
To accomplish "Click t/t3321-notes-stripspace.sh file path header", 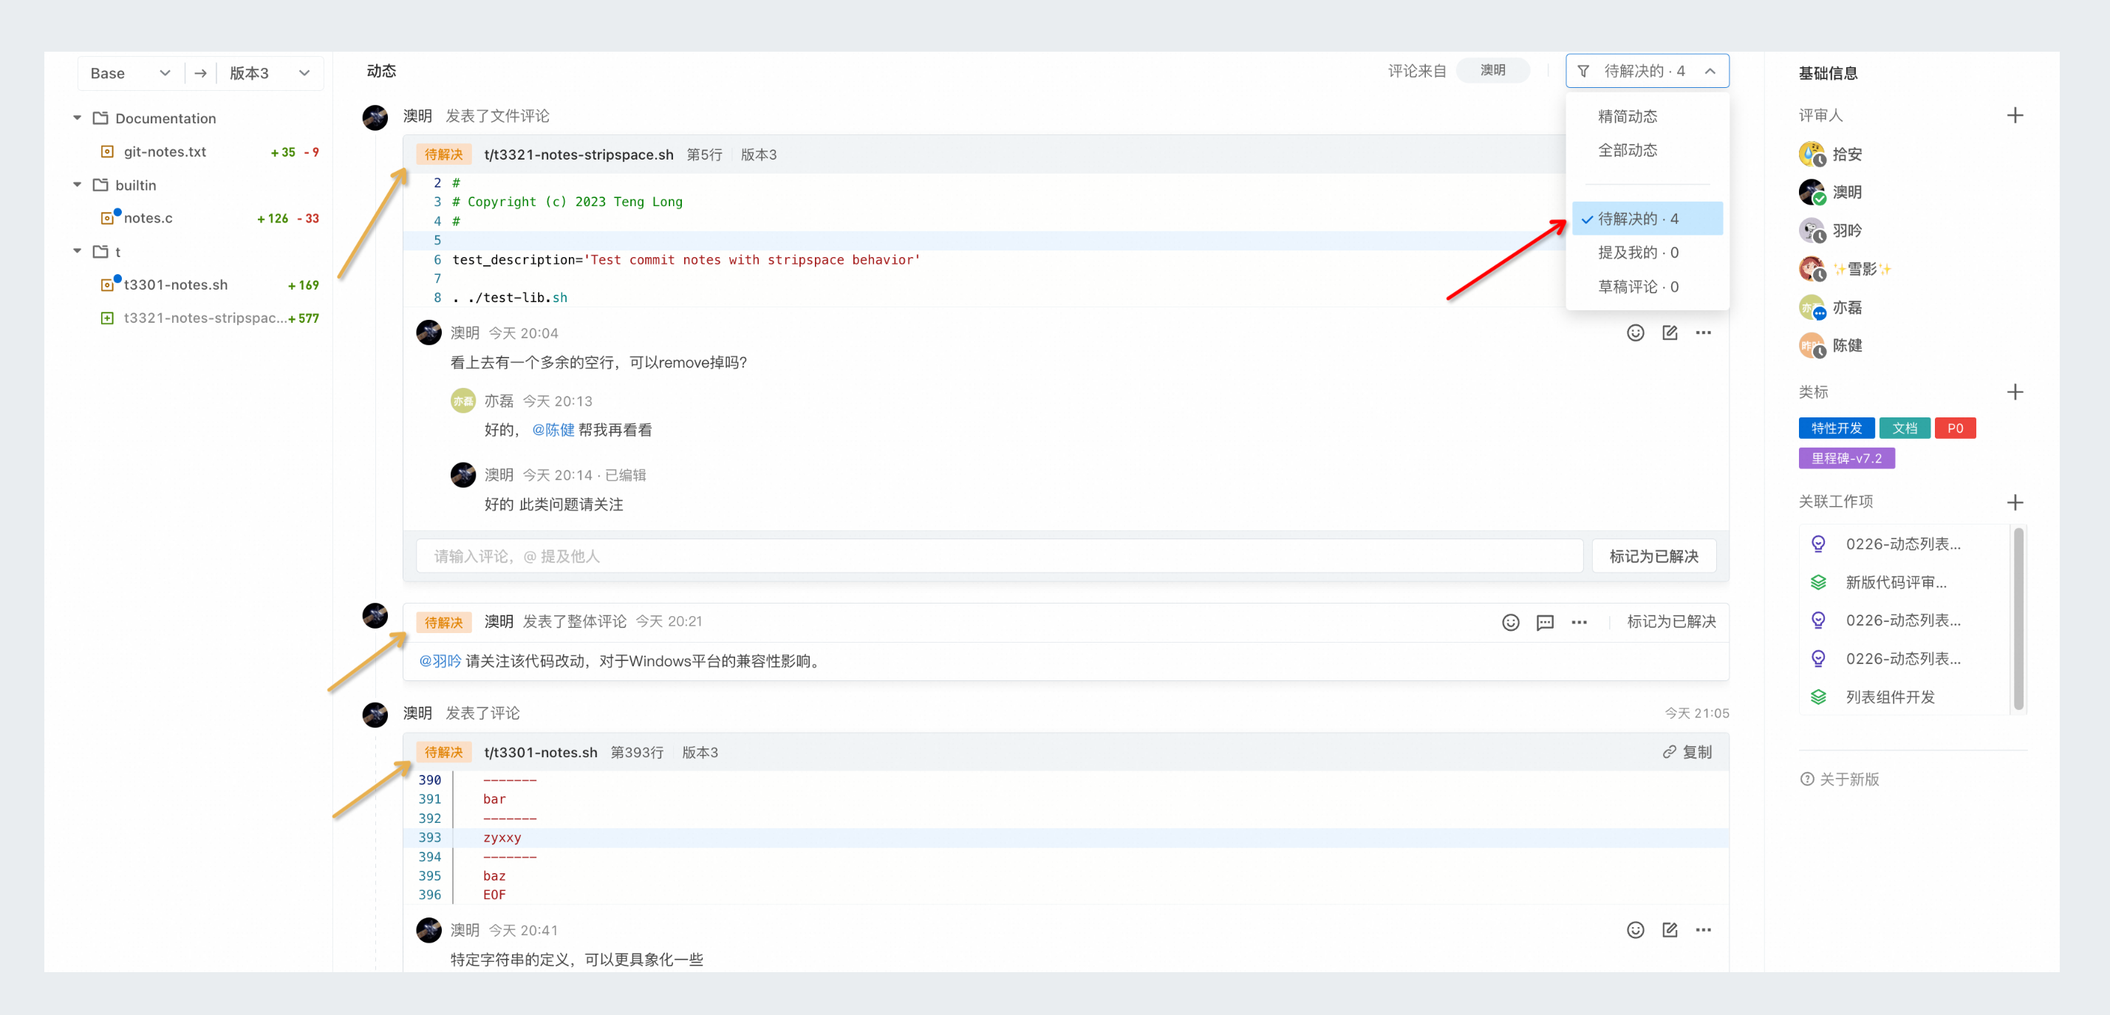I will 578,155.
